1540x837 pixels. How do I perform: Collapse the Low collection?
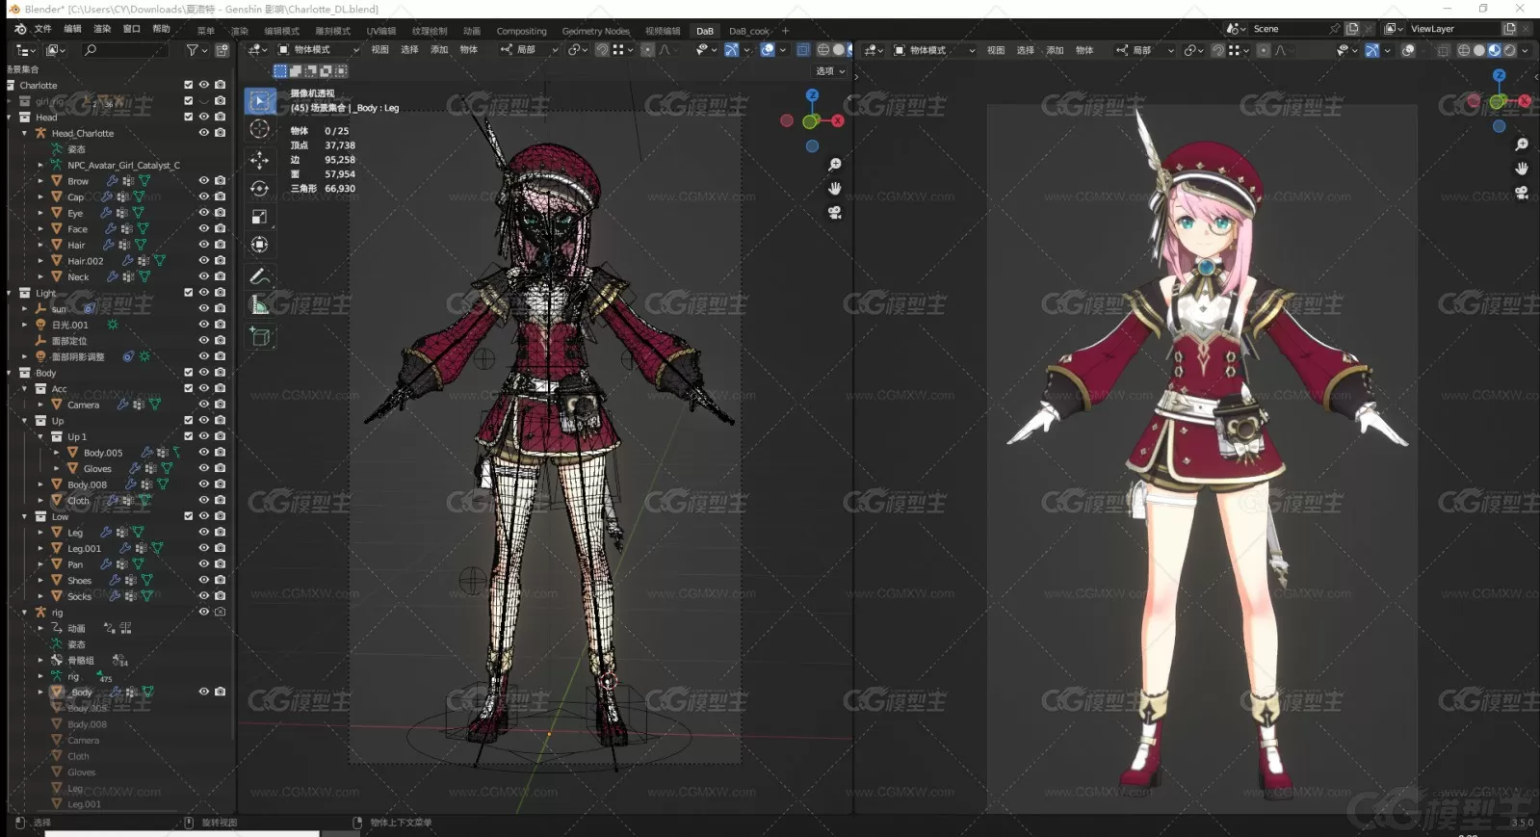(25, 516)
